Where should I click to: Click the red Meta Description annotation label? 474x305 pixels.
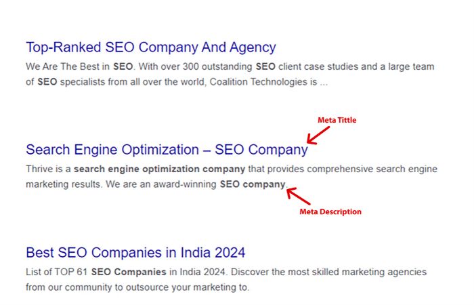(x=330, y=212)
